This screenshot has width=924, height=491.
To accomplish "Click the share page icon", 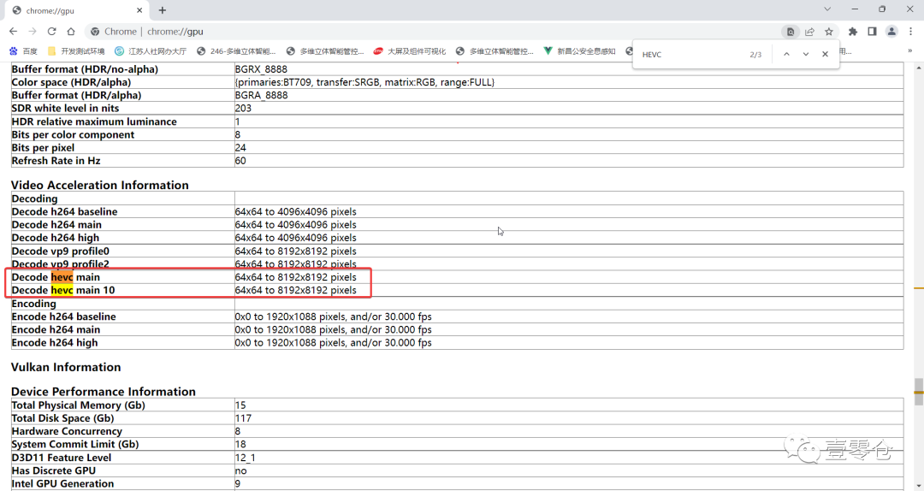I will pyautogui.click(x=809, y=32).
